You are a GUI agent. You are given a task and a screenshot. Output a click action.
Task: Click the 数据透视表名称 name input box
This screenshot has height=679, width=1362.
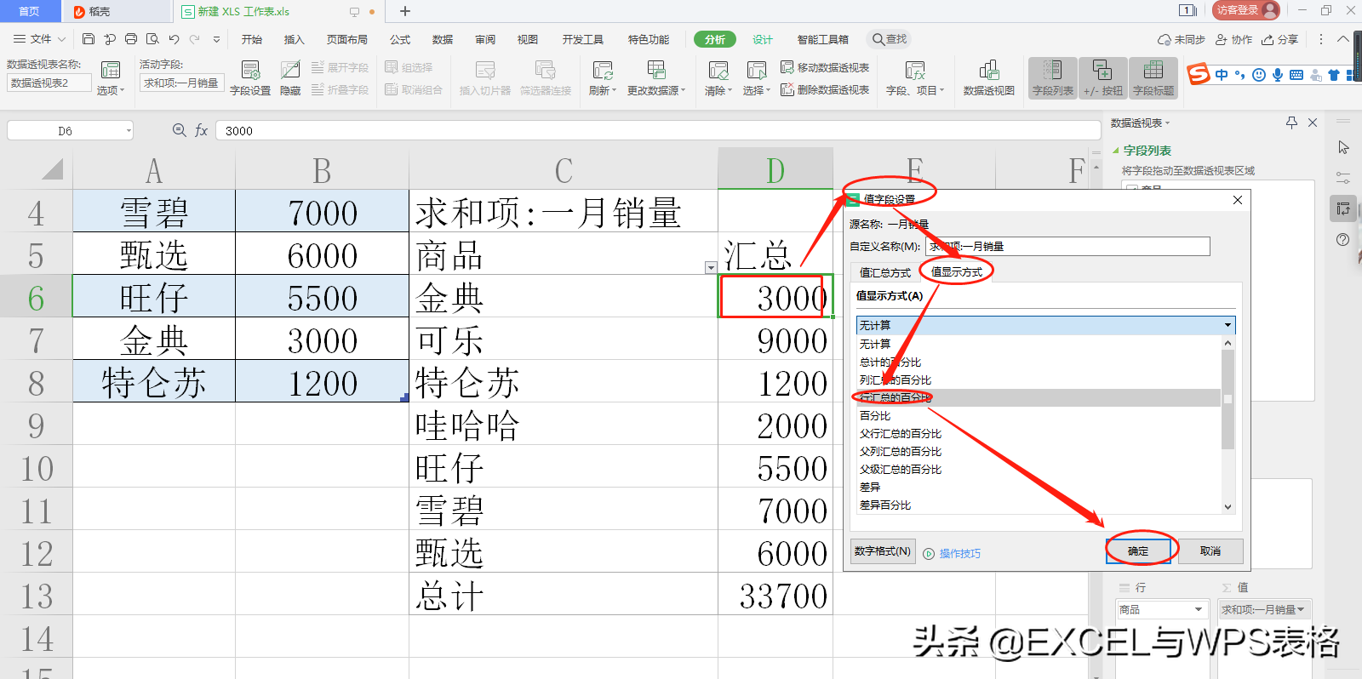pos(49,83)
